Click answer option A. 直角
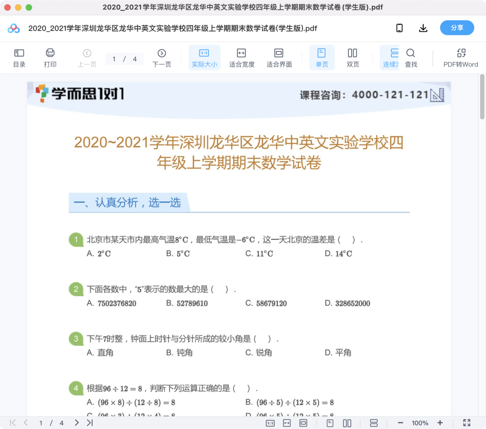Image resolution: width=486 pixels, height=429 pixels. (100, 353)
